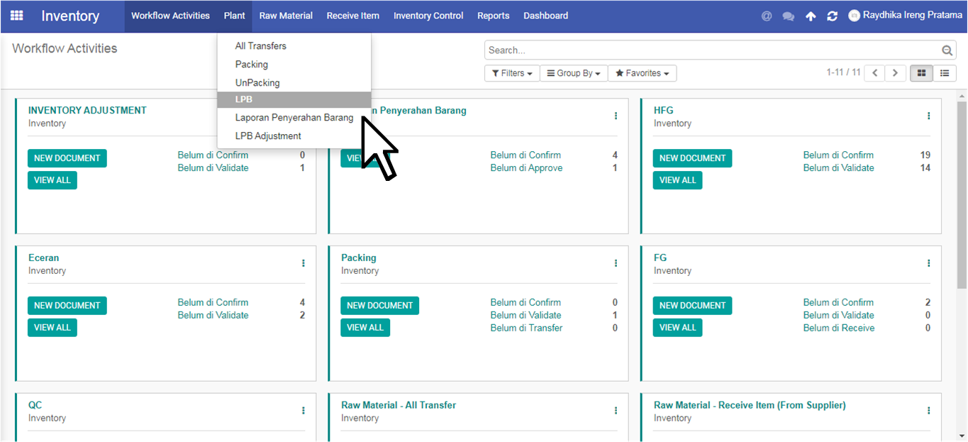Choose Packing in the Plant menu
The height and width of the screenshot is (442, 968).
(x=252, y=65)
